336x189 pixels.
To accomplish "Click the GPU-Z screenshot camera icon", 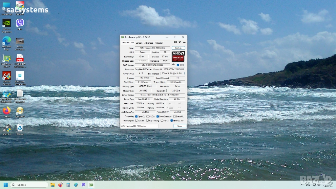I will point(176,42).
